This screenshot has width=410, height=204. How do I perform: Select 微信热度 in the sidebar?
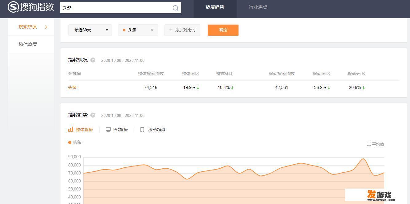[28, 44]
